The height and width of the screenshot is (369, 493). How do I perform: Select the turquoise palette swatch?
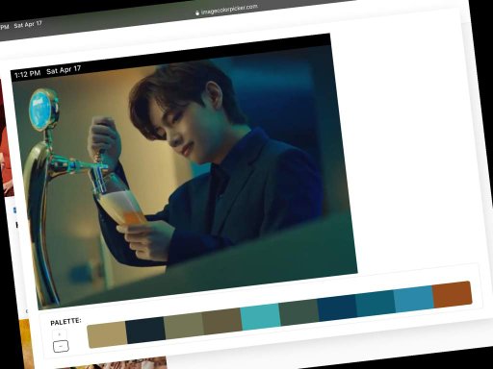coord(260,317)
